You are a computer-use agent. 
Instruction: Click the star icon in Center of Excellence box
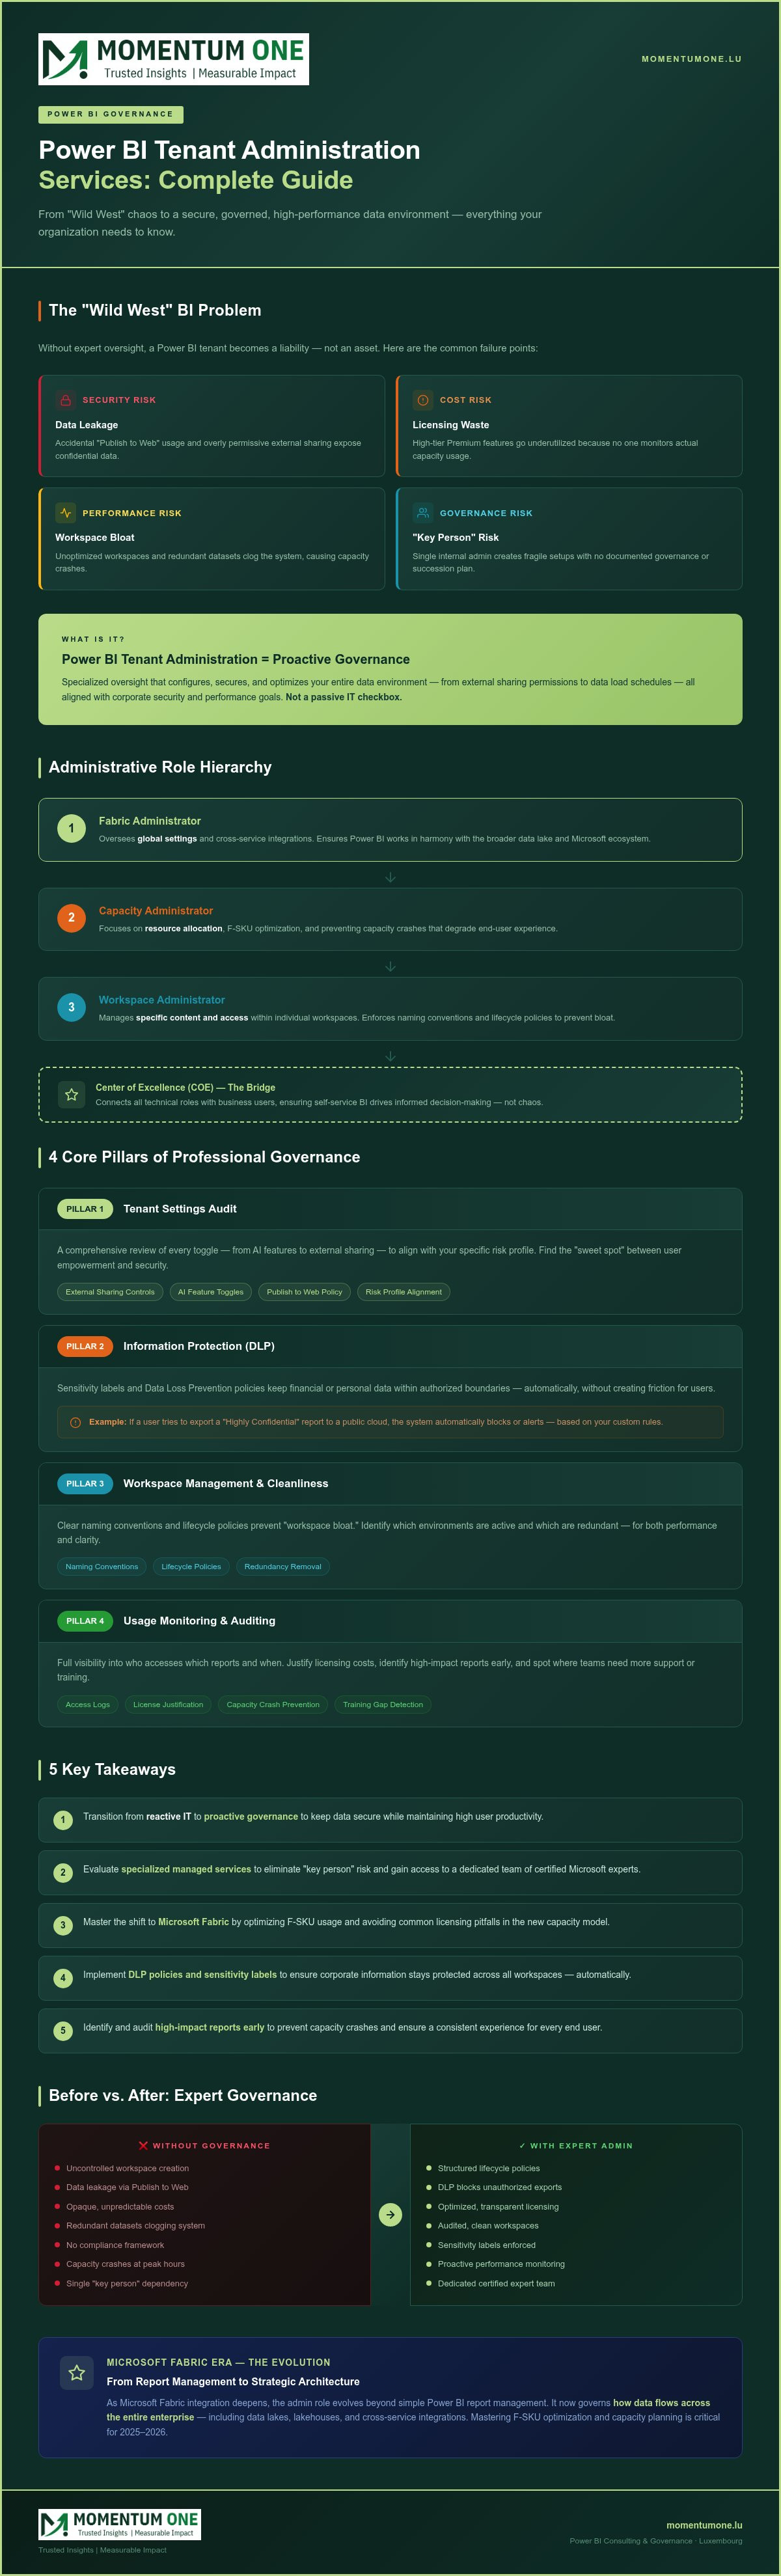pos(72,1095)
